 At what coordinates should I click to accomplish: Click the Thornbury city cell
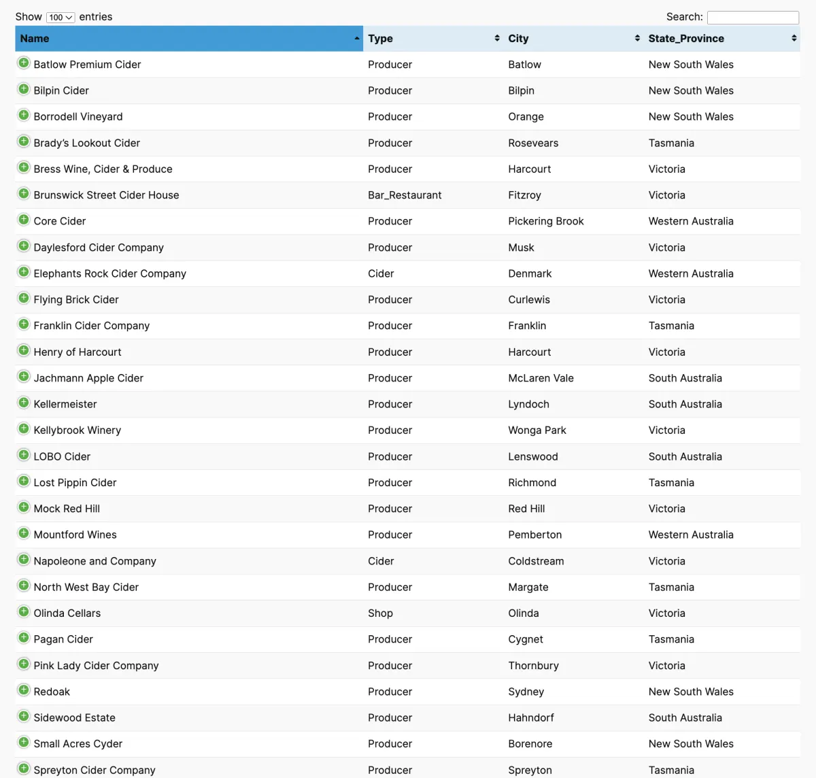tap(533, 666)
